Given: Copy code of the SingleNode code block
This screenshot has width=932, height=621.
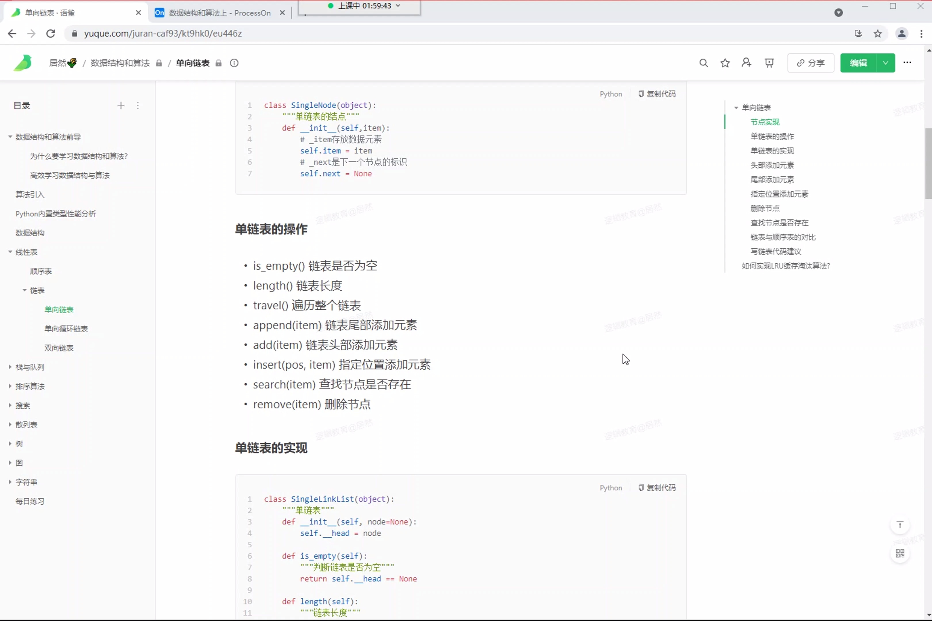Looking at the screenshot, I should [x=657, y=94].
